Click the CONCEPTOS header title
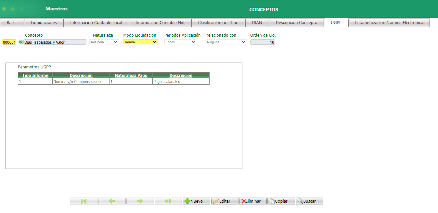This screenshot has width=438, height=213. click(264, 9)
